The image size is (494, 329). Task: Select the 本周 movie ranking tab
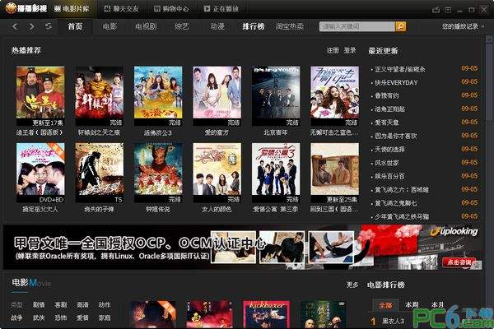(x=412, y=305)
